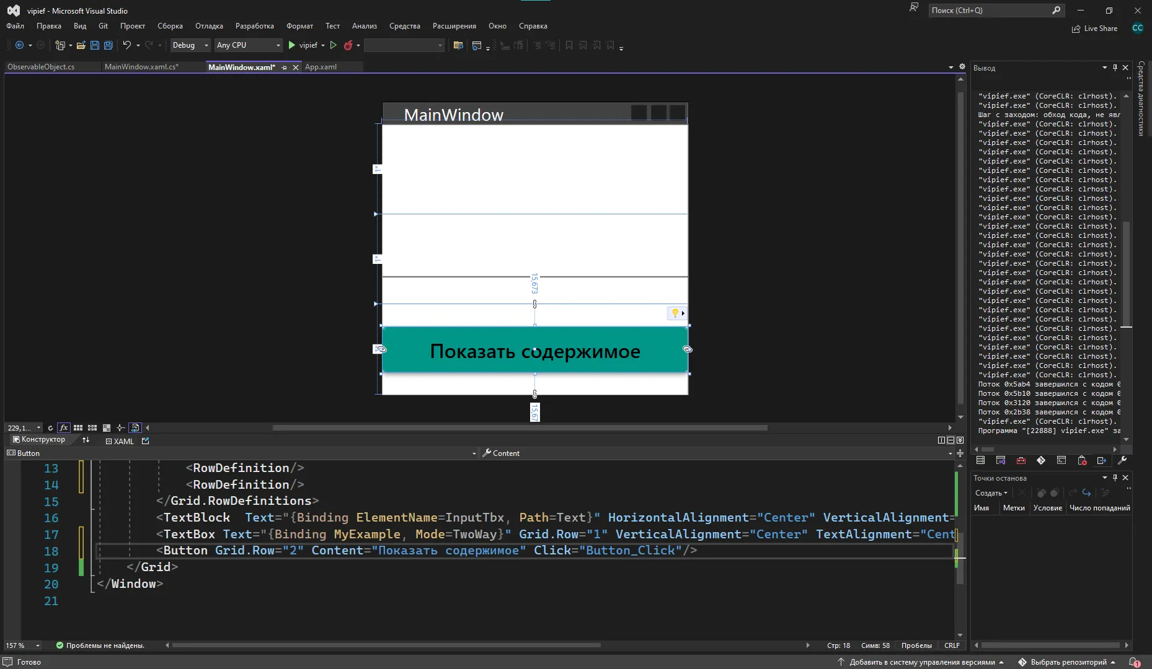Open the Создать breakpoint dropdown
This screenshot has height=669, width=1152.
991,493
